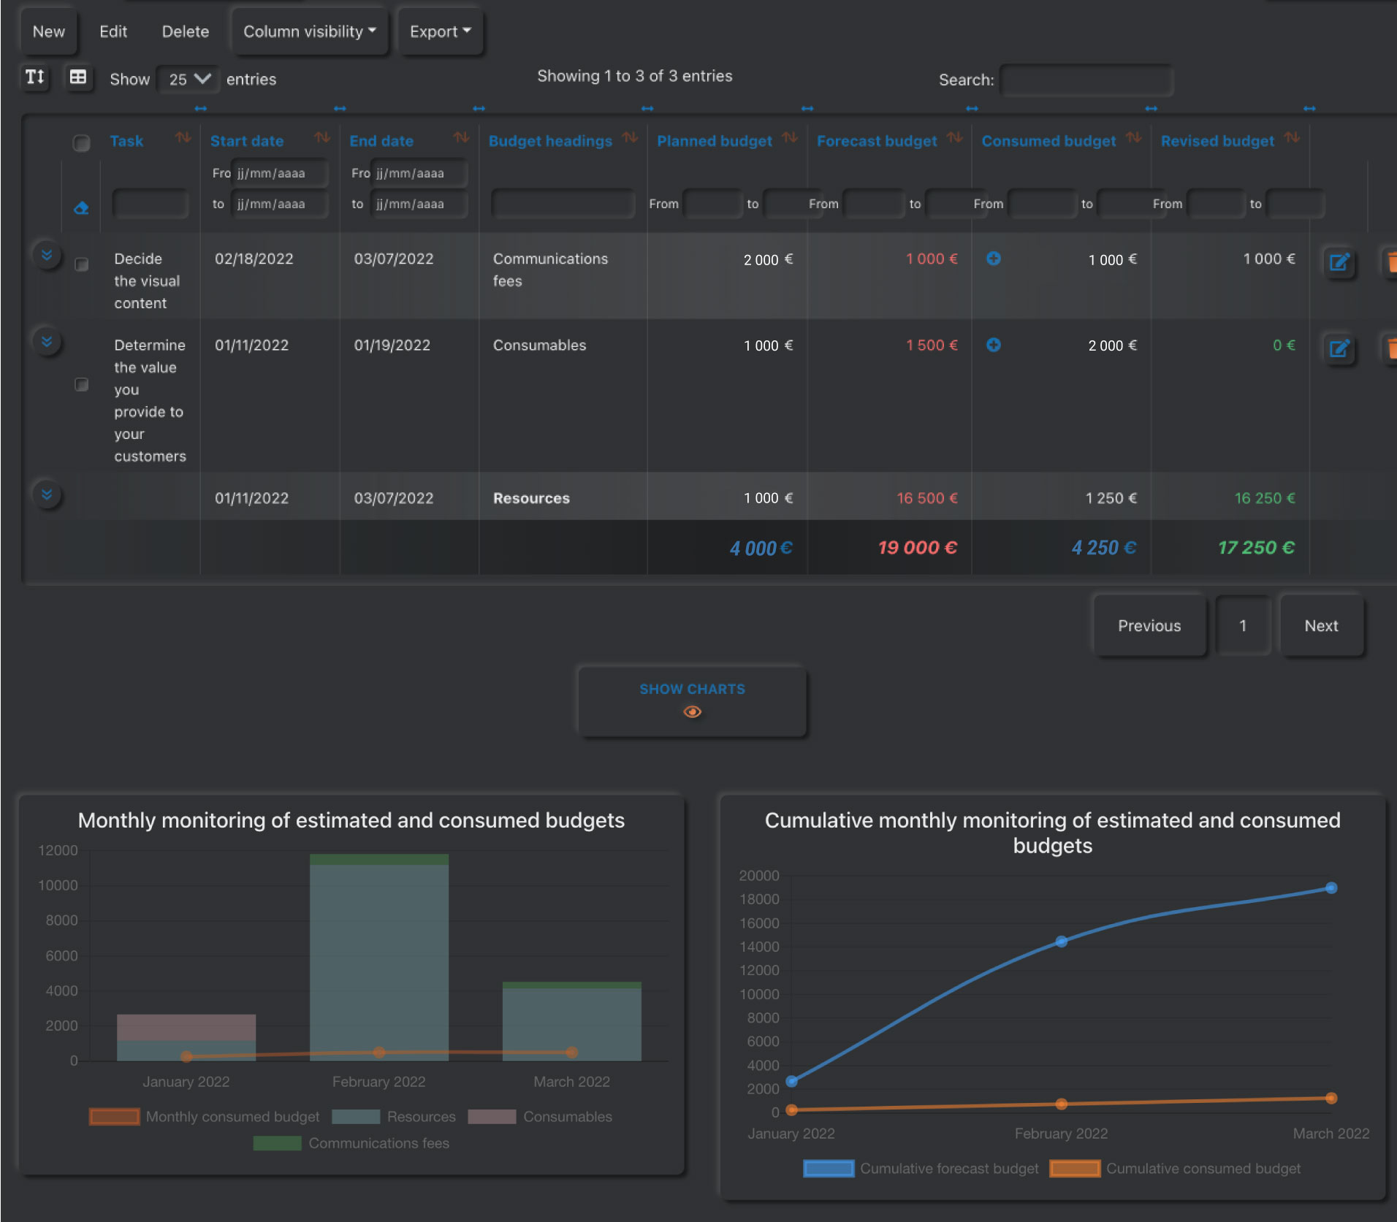This screenshot has height=1222, width=1397.
Task: Sort by End date column arrows
Action: (461, 138)
